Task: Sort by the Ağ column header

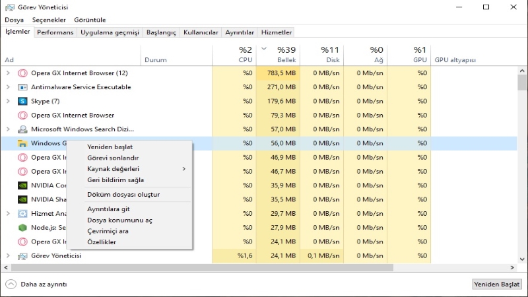Action: [x=366, y=55]
